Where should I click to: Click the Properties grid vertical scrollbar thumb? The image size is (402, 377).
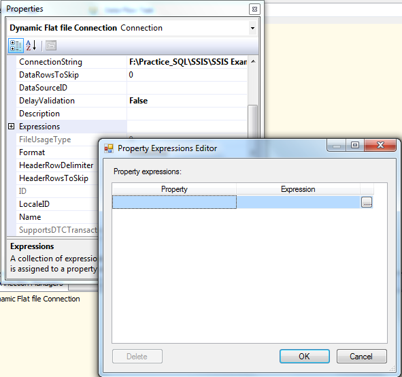coord(253,122)
